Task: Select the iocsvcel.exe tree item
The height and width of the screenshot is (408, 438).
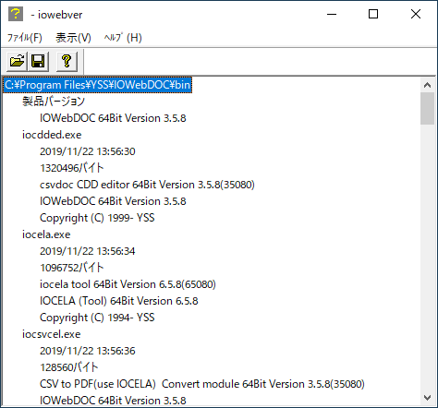Action: [x=51, y=334]
